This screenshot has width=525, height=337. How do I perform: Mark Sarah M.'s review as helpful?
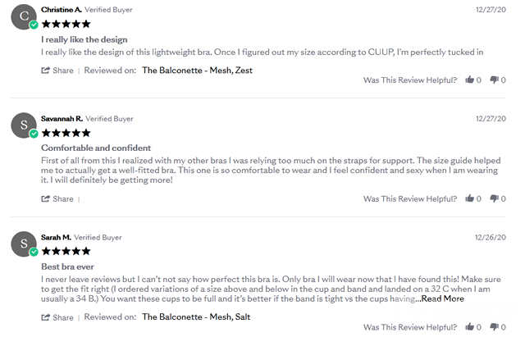click(x=470, y=326)
